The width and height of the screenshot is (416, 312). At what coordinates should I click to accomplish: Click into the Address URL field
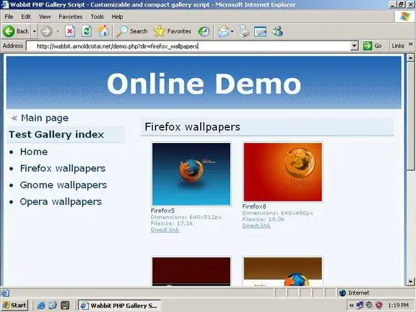[x=189, y=46]
